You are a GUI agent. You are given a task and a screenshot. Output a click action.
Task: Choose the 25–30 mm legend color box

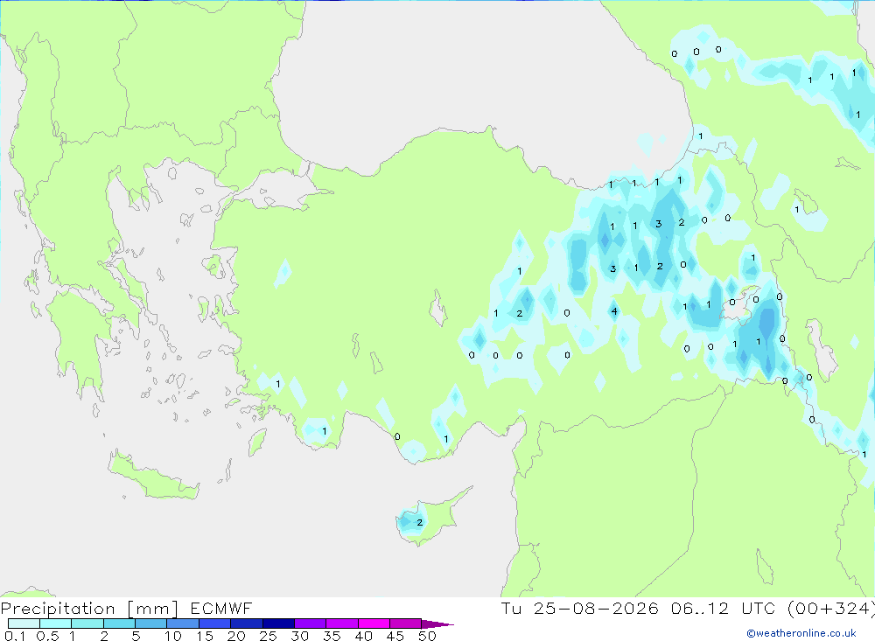click(278, 624)
